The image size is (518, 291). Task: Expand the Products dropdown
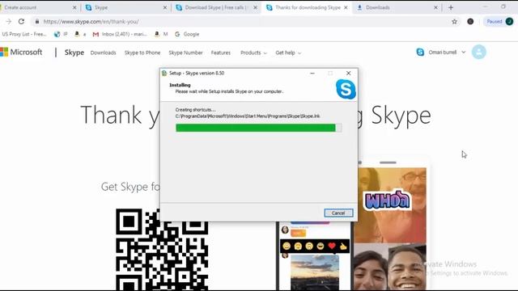[253, 53]
